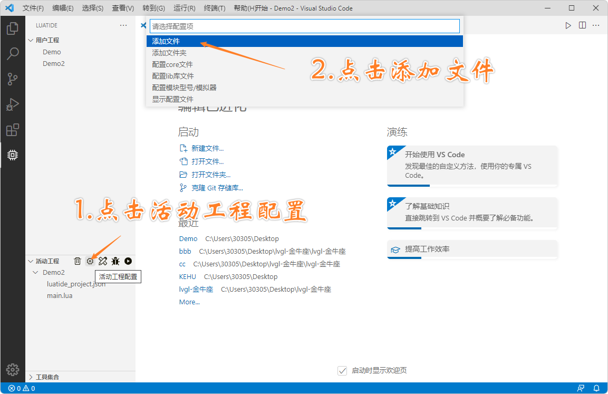This screenshot has height=394, width=608.
Task: Select 添加文件夹 option
Action: tap(305, 53)
